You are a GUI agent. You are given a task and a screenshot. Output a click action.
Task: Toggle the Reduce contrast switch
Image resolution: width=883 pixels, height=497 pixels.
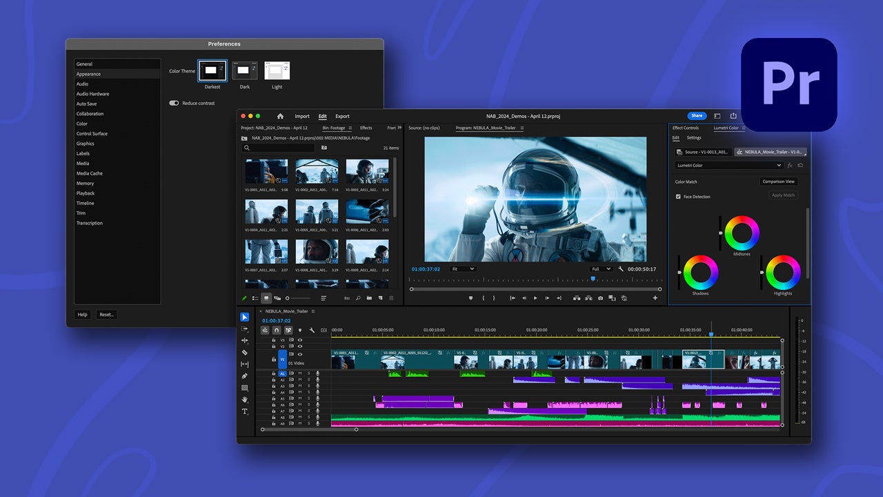[174, 103]
